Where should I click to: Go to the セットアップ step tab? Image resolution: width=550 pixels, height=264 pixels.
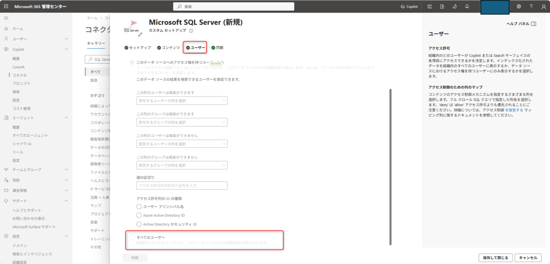coord(137,48)
